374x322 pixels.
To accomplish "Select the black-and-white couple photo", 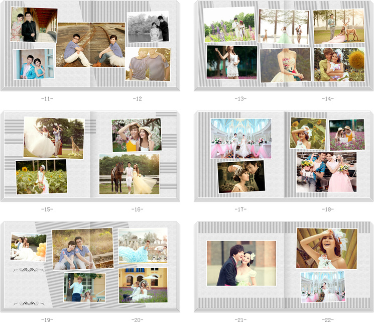I will tap(148, 28).
